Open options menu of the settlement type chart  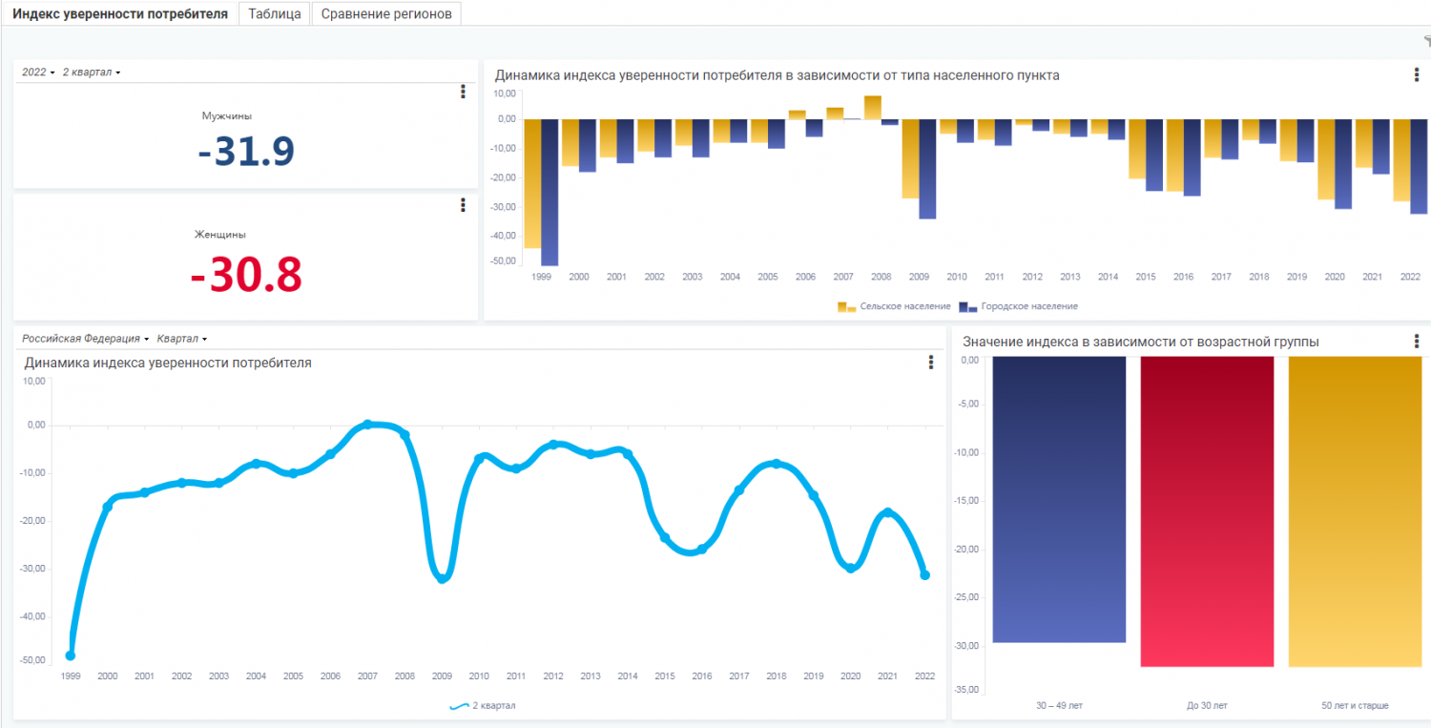pos(1417,75)
